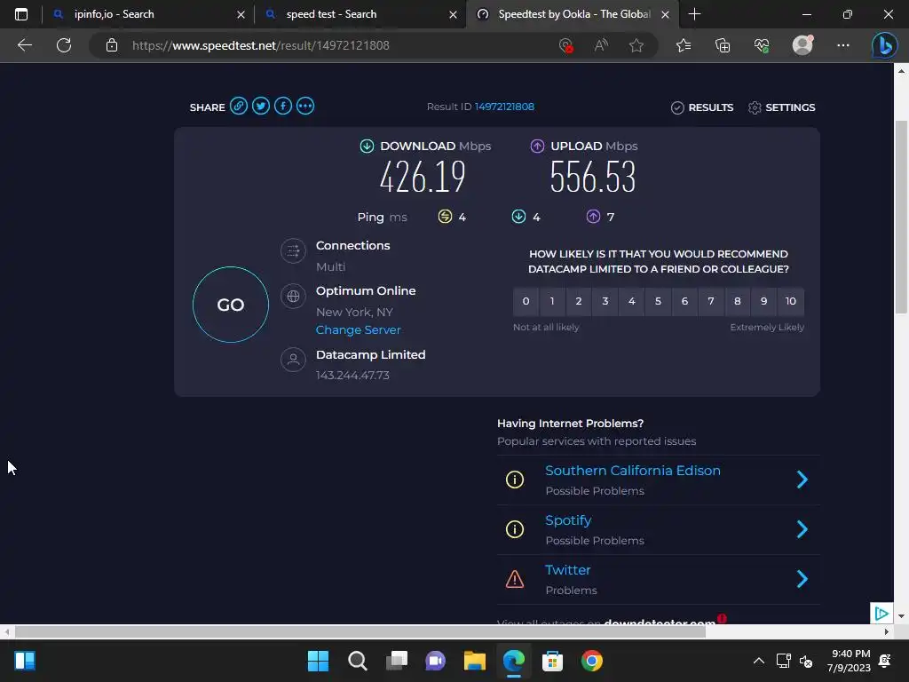Screen dimensions: 909x682
Task: Select rating 0 Not at all likely
Action: point(526,301)
